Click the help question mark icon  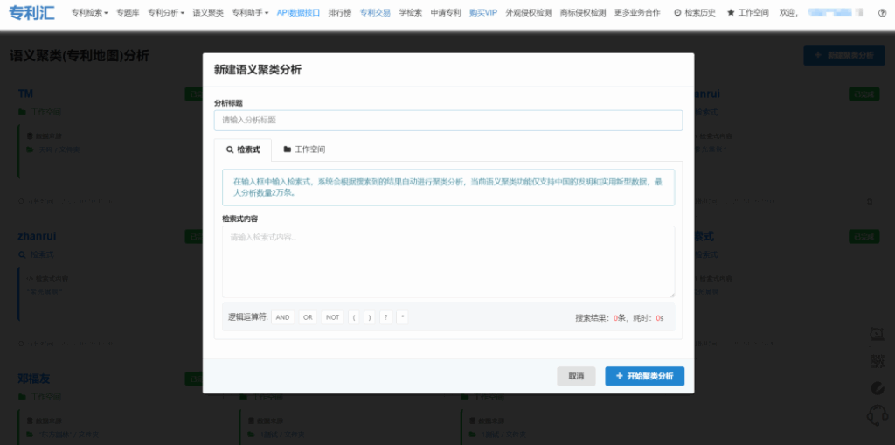[882, 13]
